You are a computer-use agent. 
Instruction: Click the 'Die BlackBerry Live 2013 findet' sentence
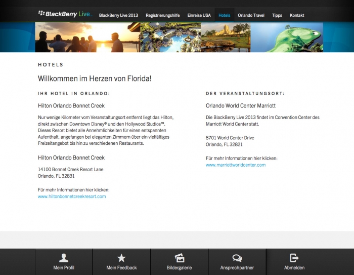[x=262, y=121]
